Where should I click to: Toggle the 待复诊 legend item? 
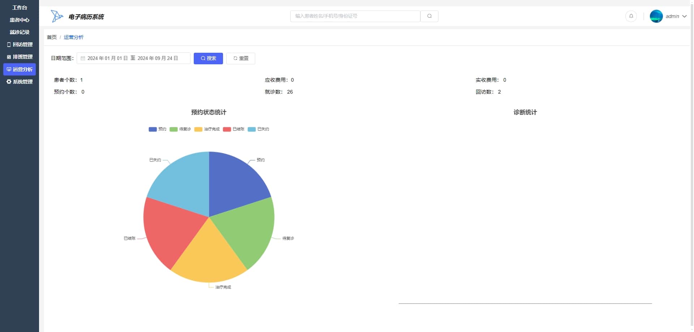point(180,129)
